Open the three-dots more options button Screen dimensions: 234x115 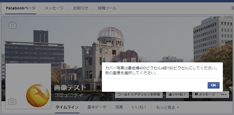click(224, 94)
